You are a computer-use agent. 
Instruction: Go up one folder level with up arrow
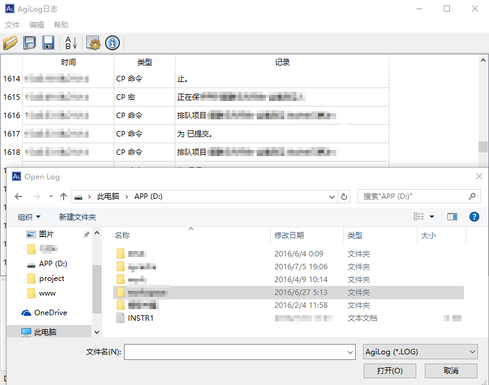(x=64, y=196)
